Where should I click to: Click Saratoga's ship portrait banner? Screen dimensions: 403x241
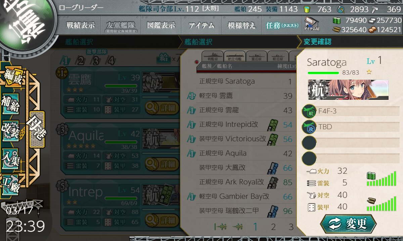pyautogui.click(x=348, y=90)
